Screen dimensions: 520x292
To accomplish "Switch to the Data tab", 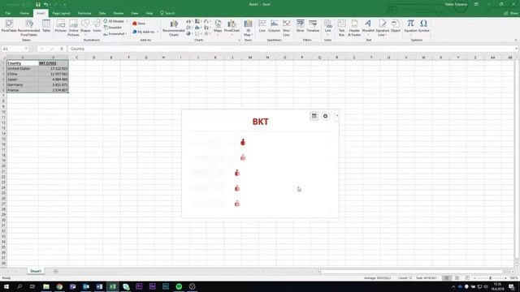I will [102, 13].
